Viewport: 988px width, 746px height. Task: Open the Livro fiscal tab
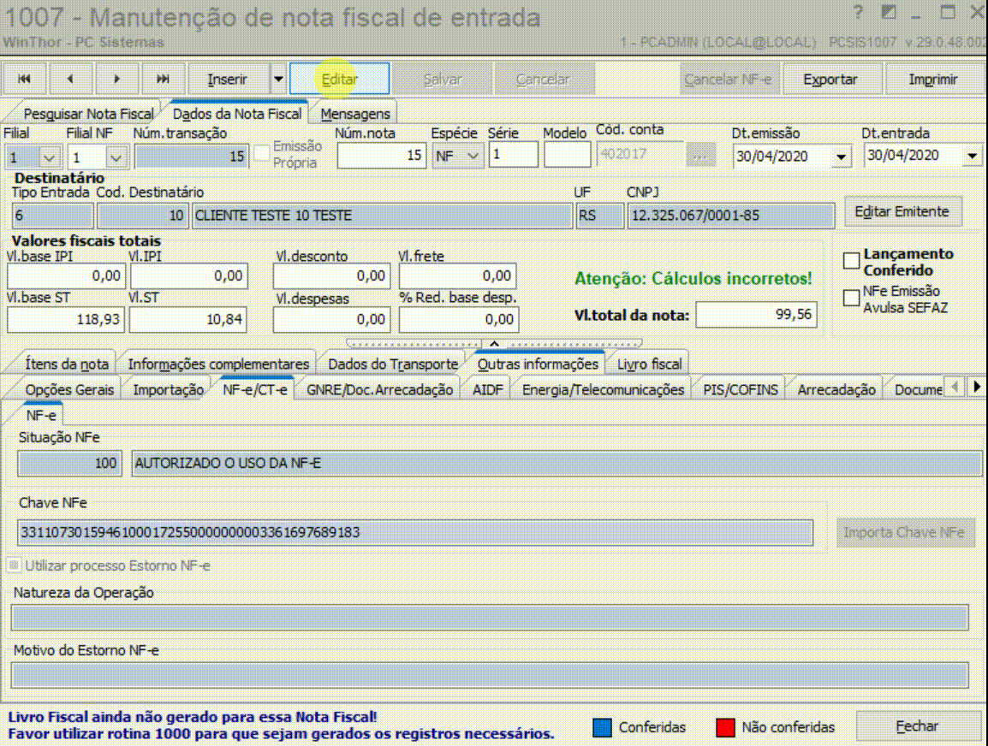[649, 364]
